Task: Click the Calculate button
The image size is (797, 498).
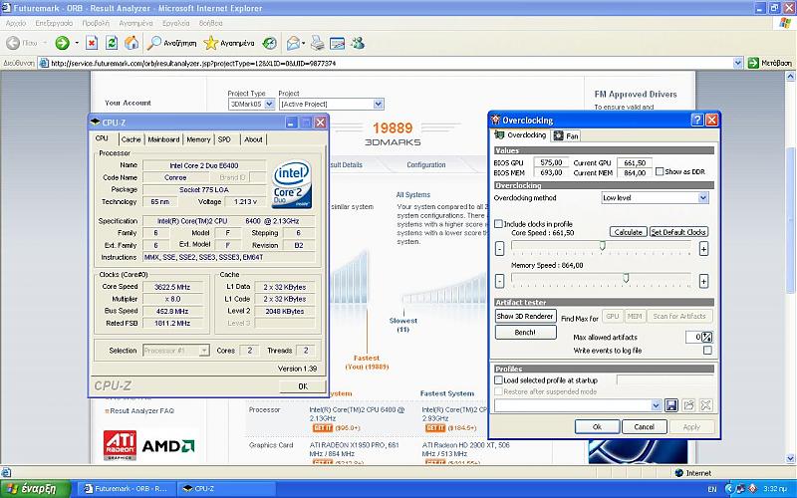Action: (629, 232)
